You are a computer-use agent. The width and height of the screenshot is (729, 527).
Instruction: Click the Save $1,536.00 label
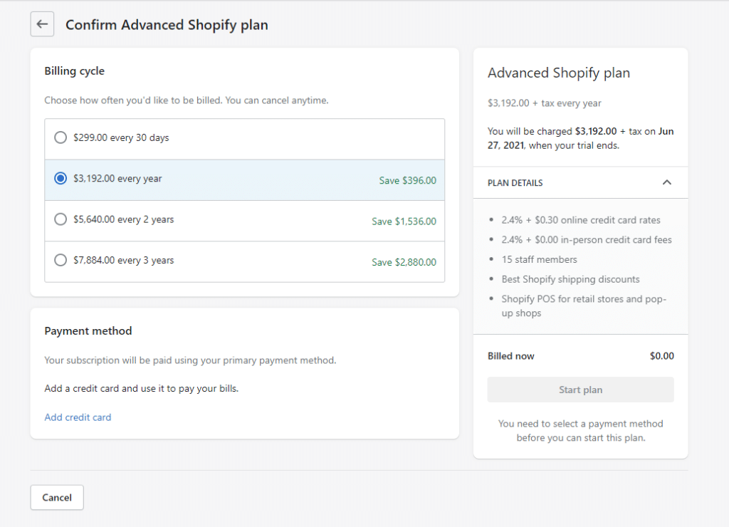(404, 221)
